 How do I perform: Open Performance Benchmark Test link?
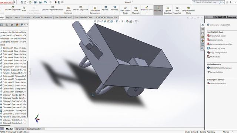[x=221, y=44]
